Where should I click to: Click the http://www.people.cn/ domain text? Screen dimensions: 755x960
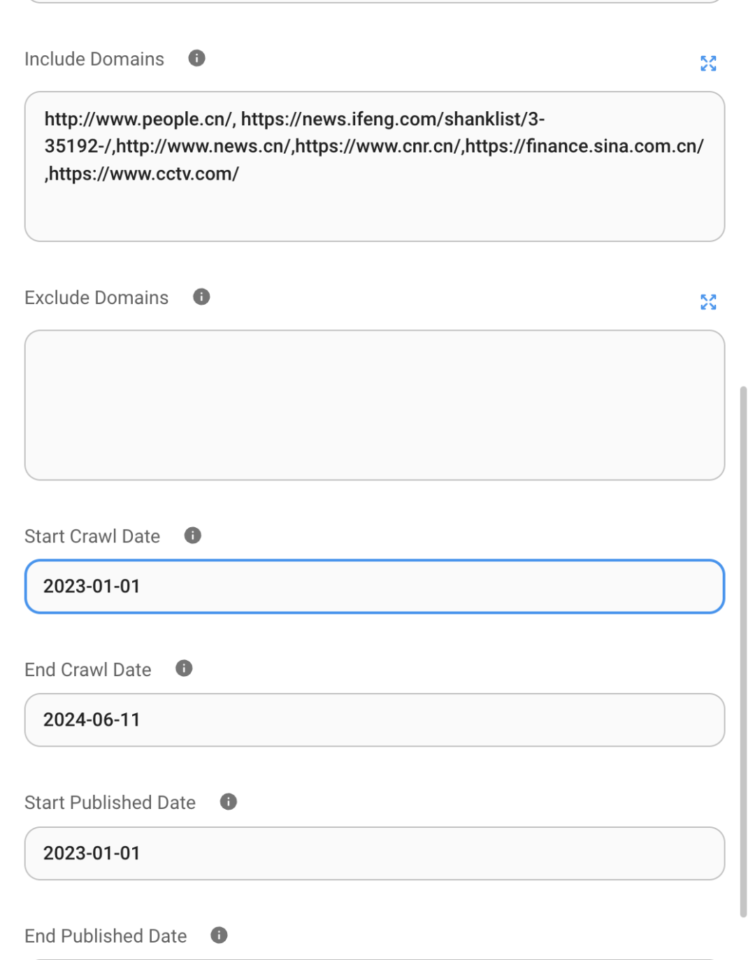pyautogui.click(x=136, y=119)
